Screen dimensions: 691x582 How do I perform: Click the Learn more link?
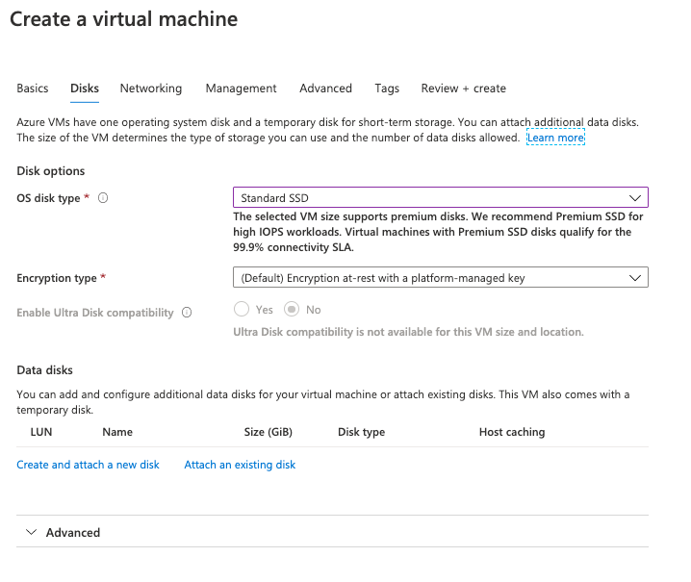pos(555,138)
